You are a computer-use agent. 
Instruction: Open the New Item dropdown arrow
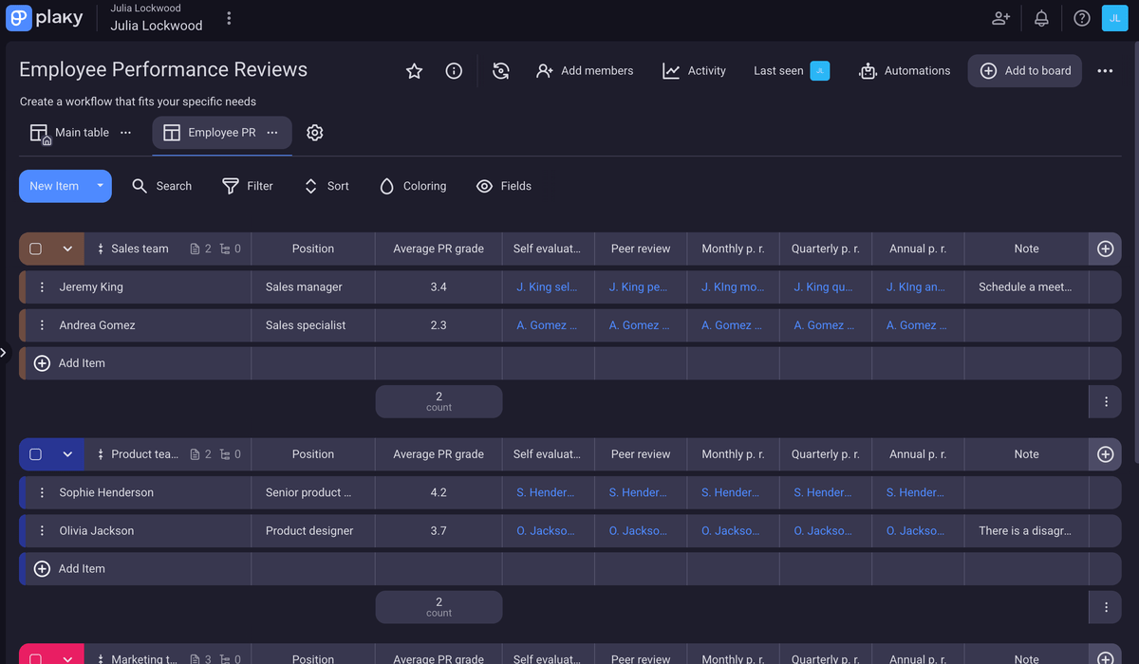click(100, 186)
